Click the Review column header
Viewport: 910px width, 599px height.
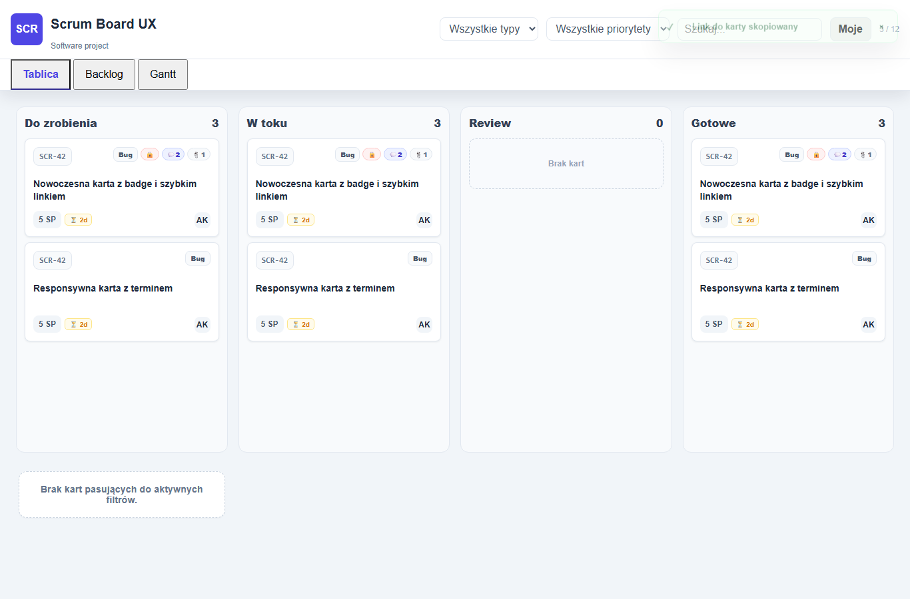click(566, 123)
